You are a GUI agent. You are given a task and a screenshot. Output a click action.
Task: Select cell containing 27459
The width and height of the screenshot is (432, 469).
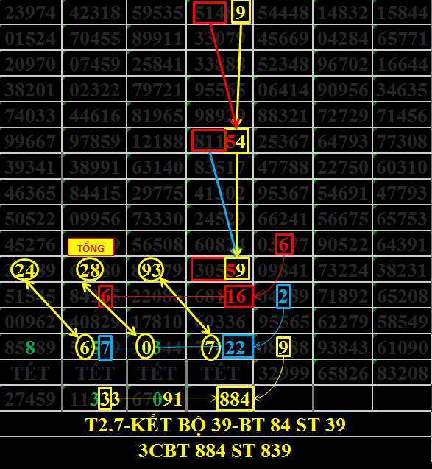30,398
